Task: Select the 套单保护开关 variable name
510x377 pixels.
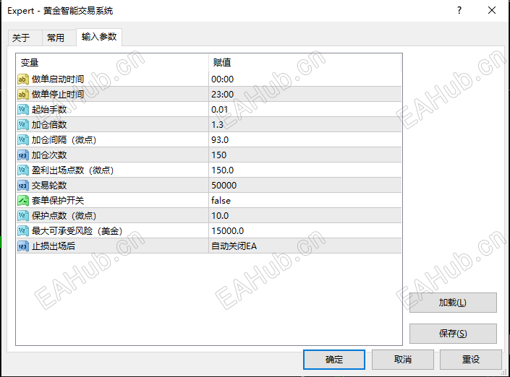Action: point(58,201)
